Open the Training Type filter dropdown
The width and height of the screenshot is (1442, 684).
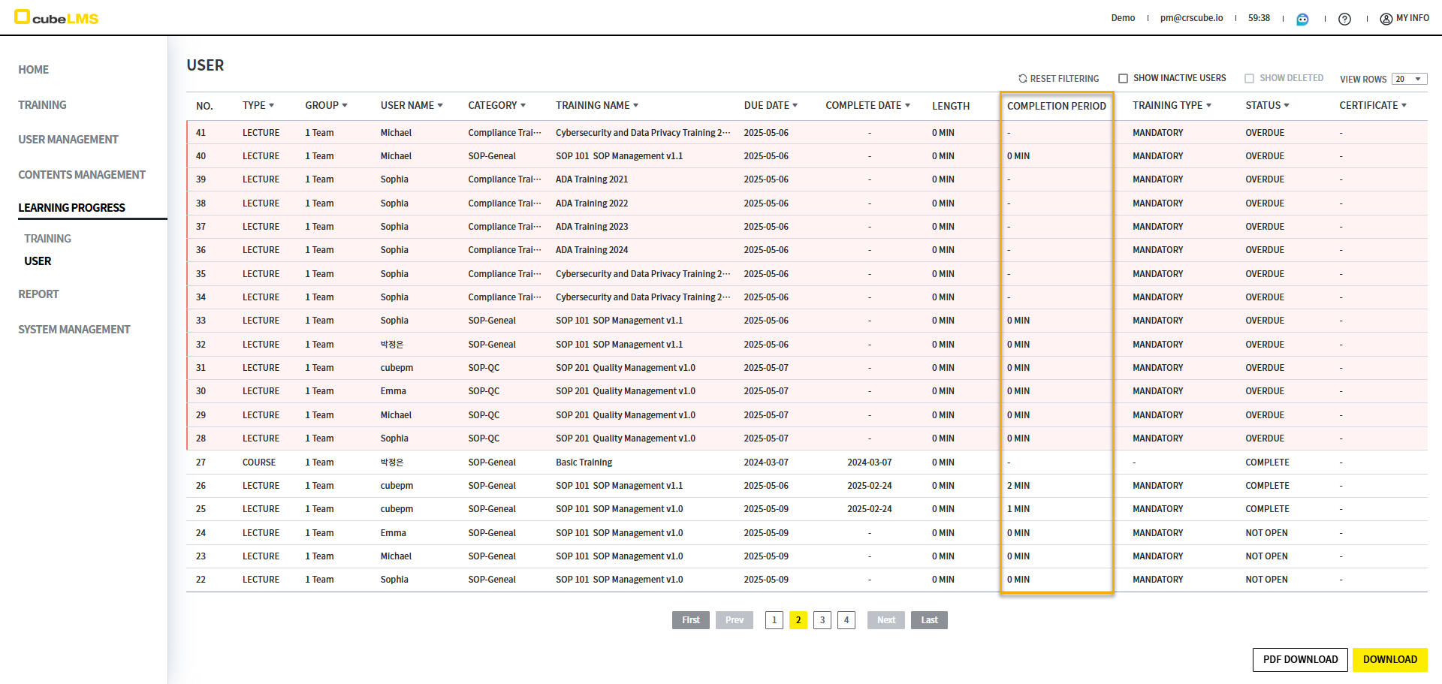coord(1208,106)
